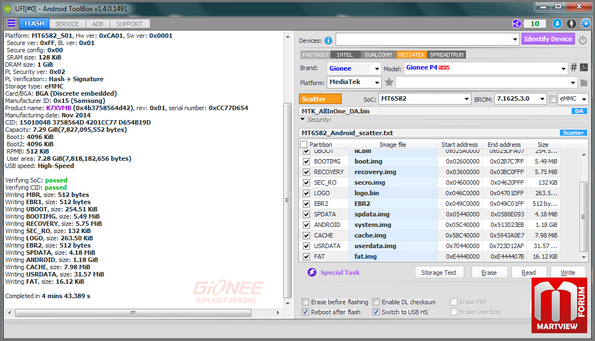Click the file icon at Platform row end
Screen dimensions: 595x341
click(x=584, y=82)
